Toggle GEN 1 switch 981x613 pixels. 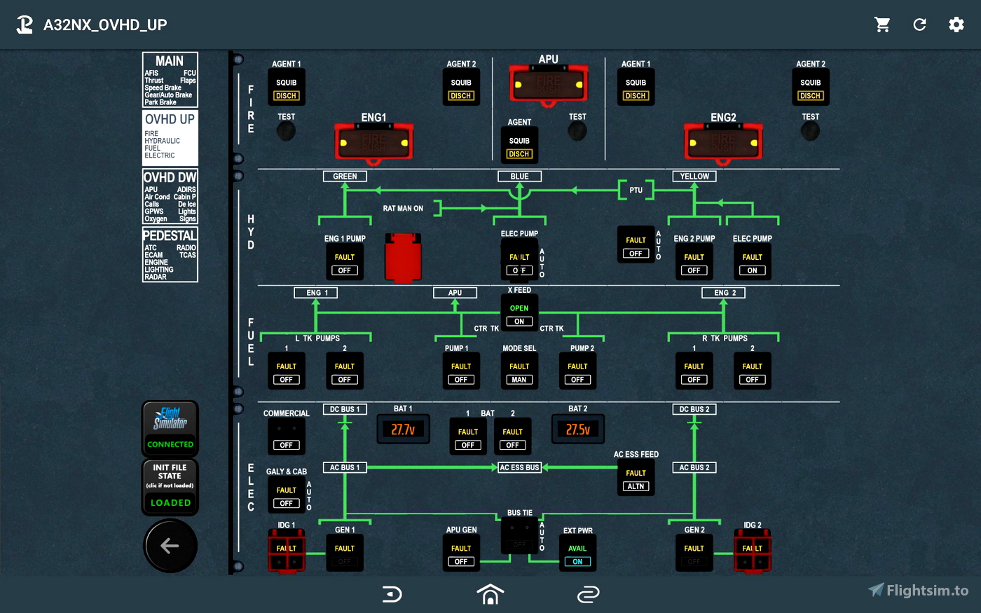[345, 553]
